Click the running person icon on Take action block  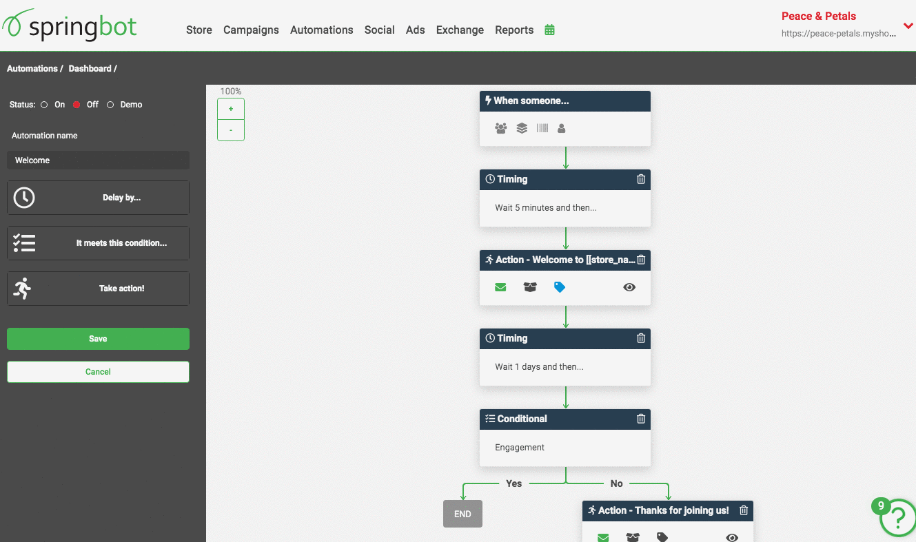(x=22, y=289)
